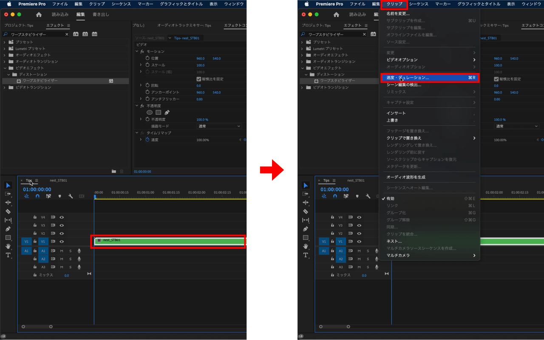Click the Home icon in left screenshot
The image size is (544, 340).
39,14
